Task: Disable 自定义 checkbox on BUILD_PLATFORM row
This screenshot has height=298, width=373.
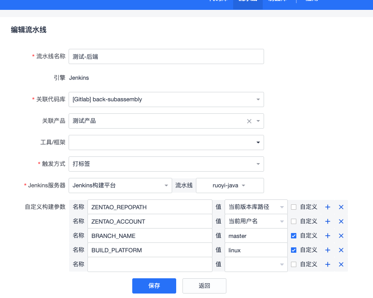Action: click(x=294, y=250)
